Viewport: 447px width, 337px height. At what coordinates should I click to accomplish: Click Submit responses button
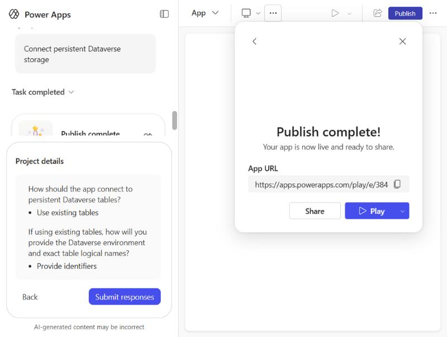pyautogui.click(x=125, y=297)
